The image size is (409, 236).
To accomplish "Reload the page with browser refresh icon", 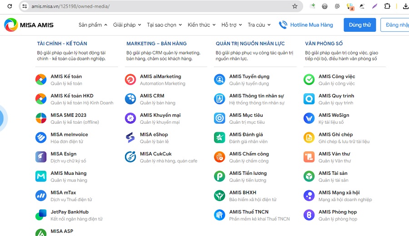I will click(x=10, y=6).
